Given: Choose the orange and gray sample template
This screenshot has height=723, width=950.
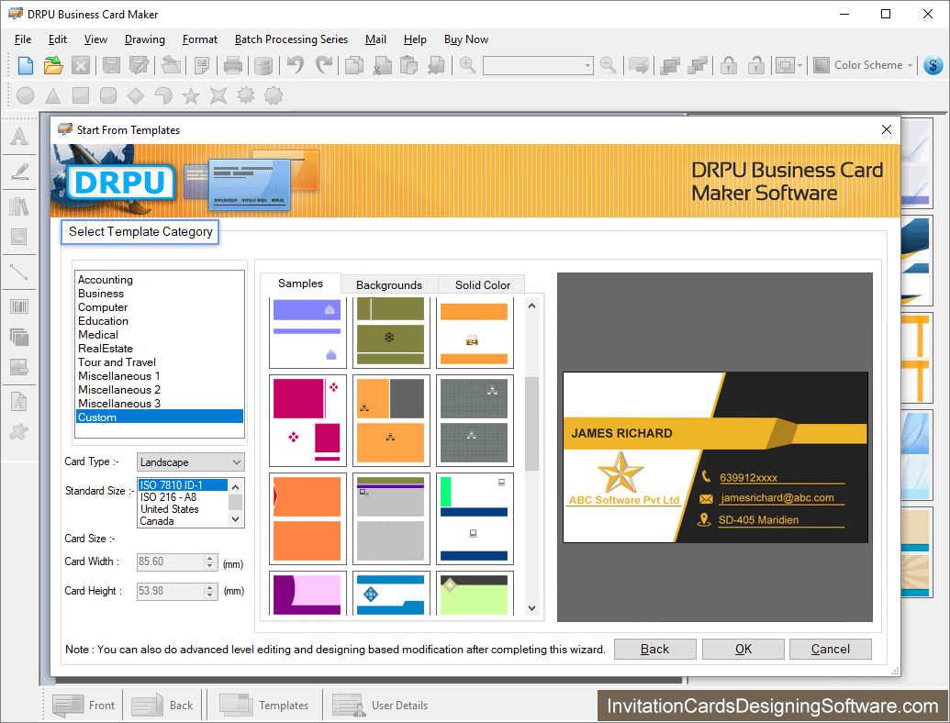Looking at the screenshot, I should click(x=391, y=421).
